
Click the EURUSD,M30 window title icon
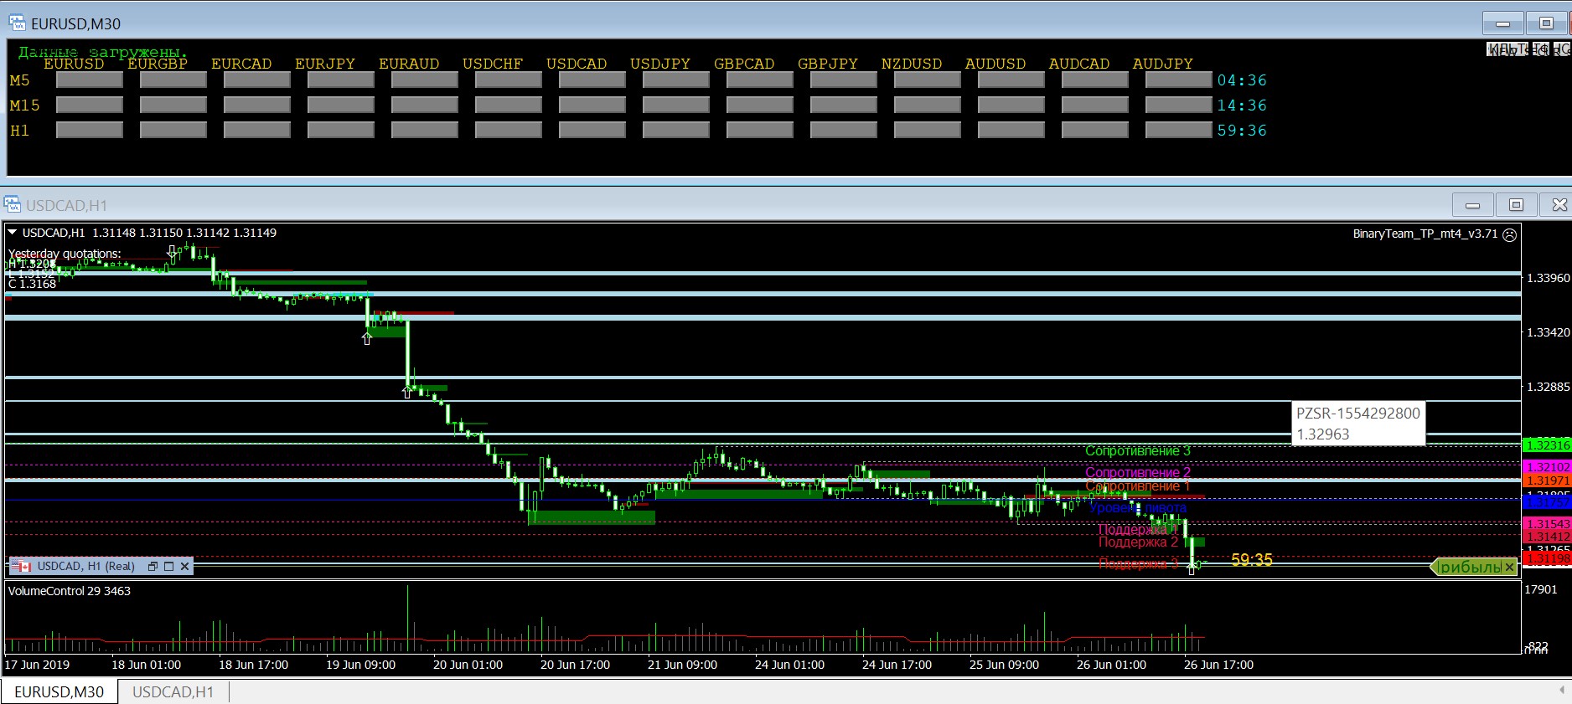pos(17,23)
